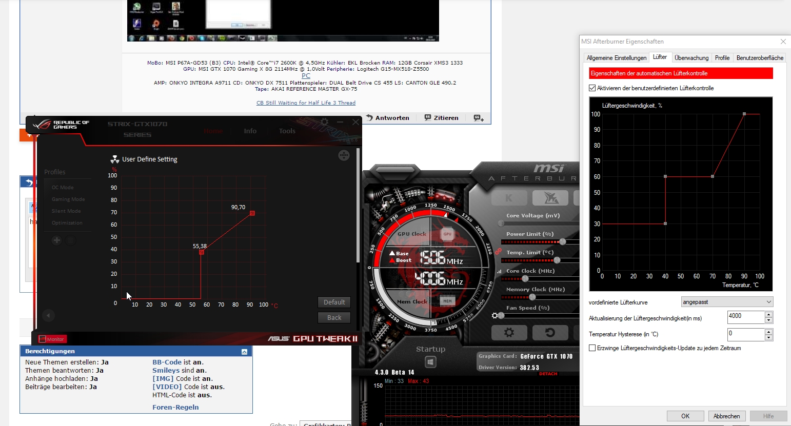This screenshot has width=791, height=426.
Task: Click the link icon between Power and Temp Limit
Action: pos(498,251)
